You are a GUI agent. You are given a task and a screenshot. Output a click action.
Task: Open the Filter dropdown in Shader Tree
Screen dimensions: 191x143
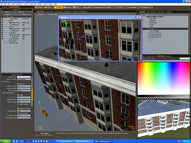coord(10,12)
